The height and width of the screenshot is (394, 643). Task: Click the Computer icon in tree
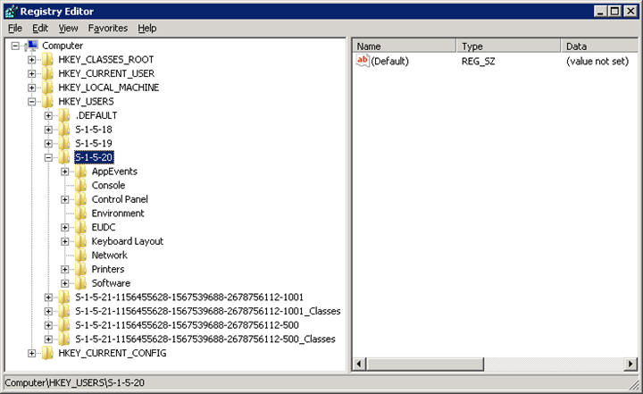point(31,46)
